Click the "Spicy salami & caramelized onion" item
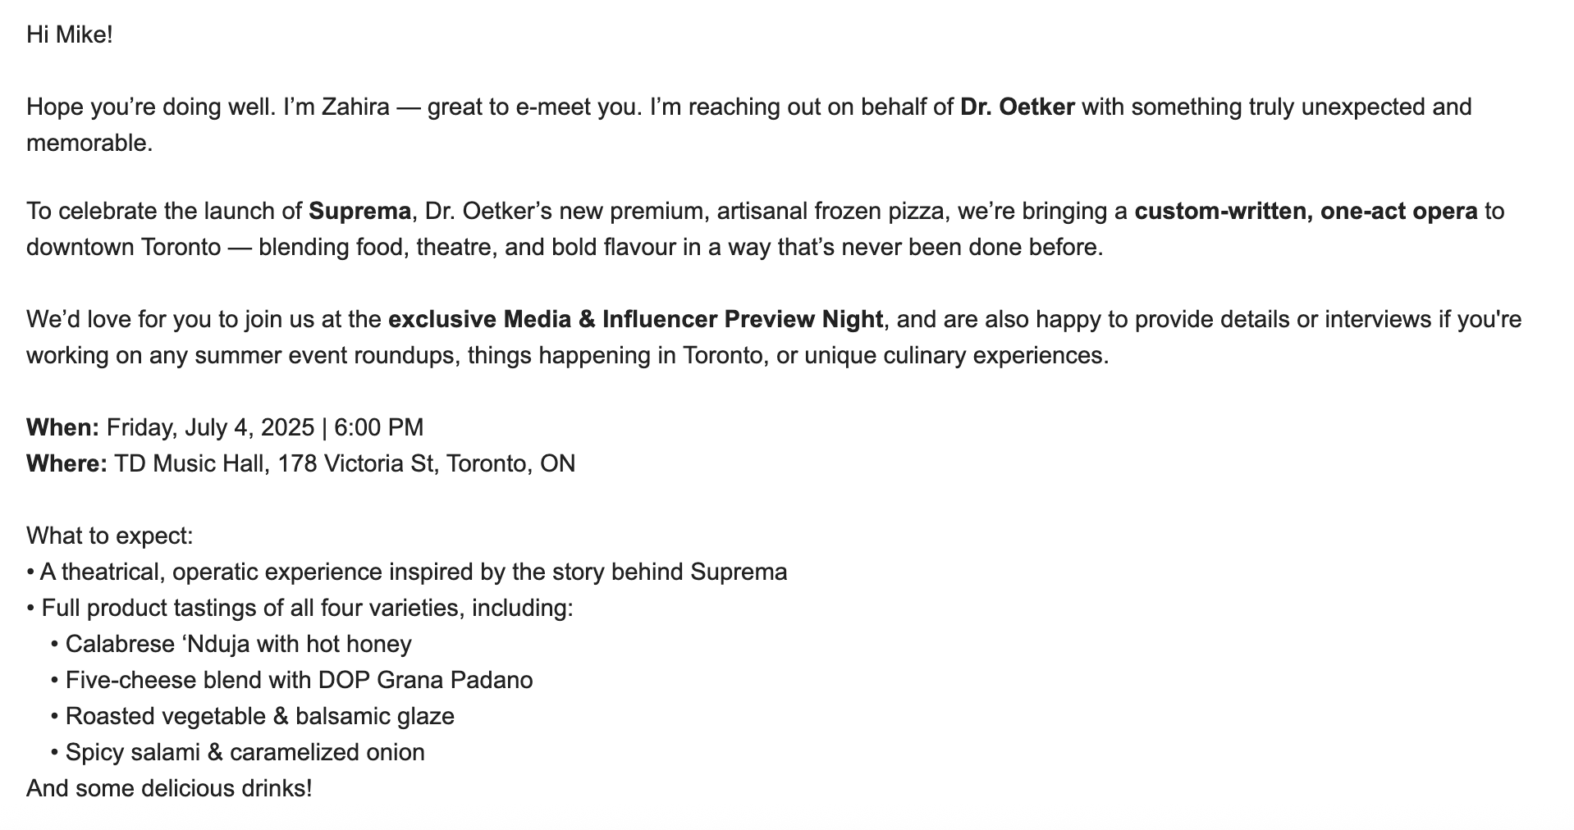This screenshot has height=830, width=1574. (x=245, y=752)
